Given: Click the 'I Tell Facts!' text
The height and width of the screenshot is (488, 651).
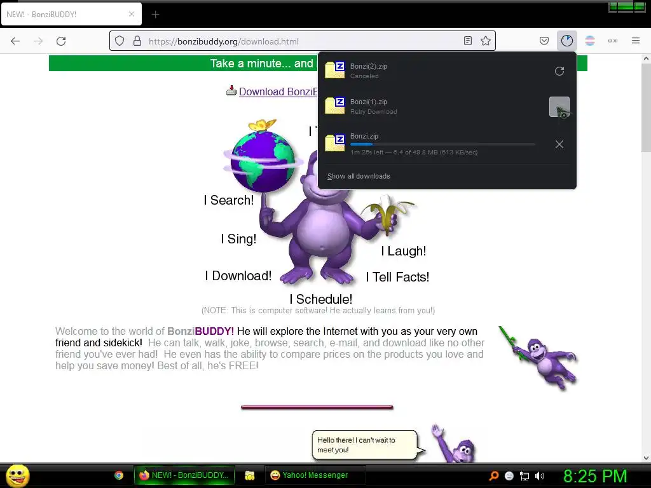Looking at the screenshot, I should tap(398, 277).
